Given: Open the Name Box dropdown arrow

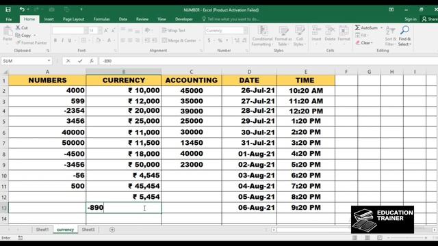Looking at the screenshot, I should pos(49,61).
